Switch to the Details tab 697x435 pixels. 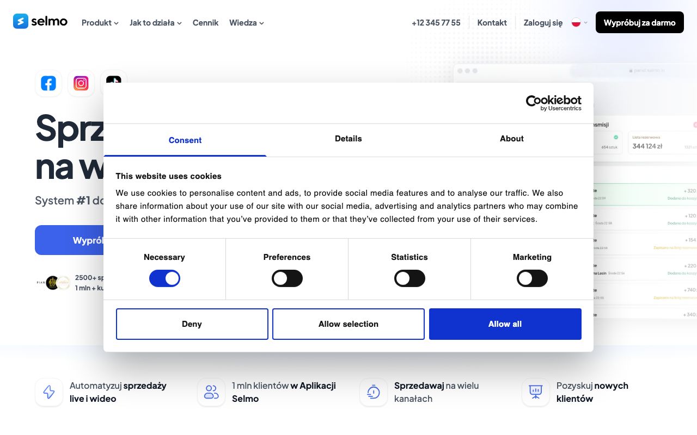[x=348, y=140]
